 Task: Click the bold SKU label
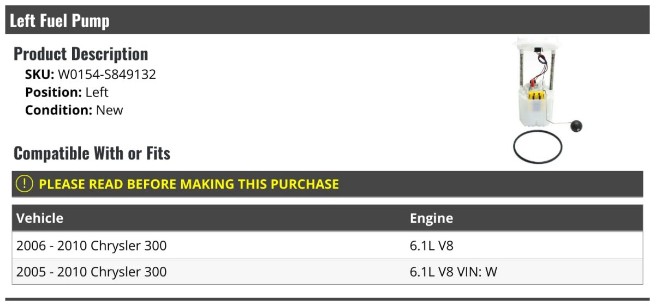[x=39, y=75]
